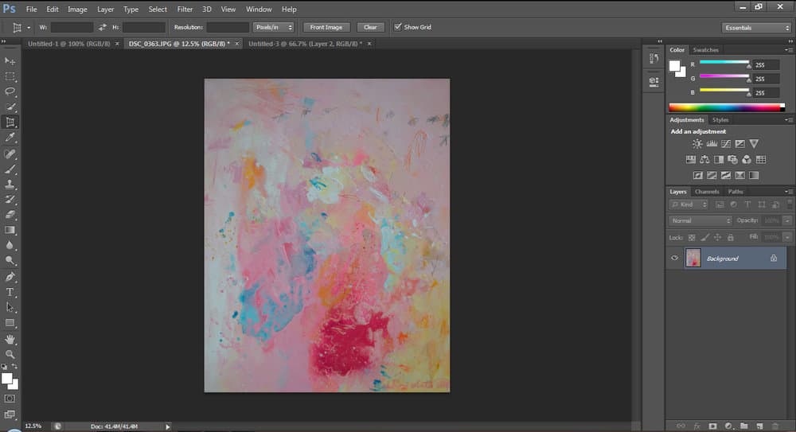This screenshot has width=796, height=432.
Task: Open the Image menu
Action: [77, 9]
